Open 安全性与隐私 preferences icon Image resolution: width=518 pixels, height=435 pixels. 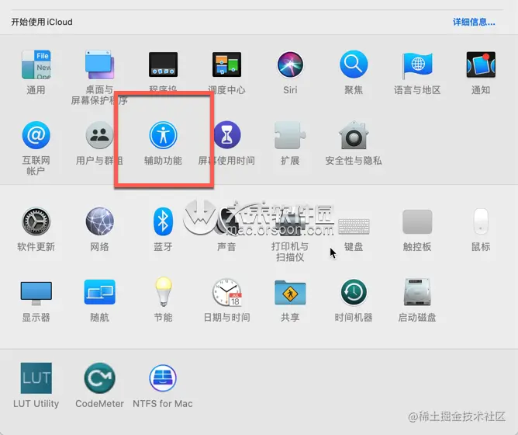(x=354, y=135)
